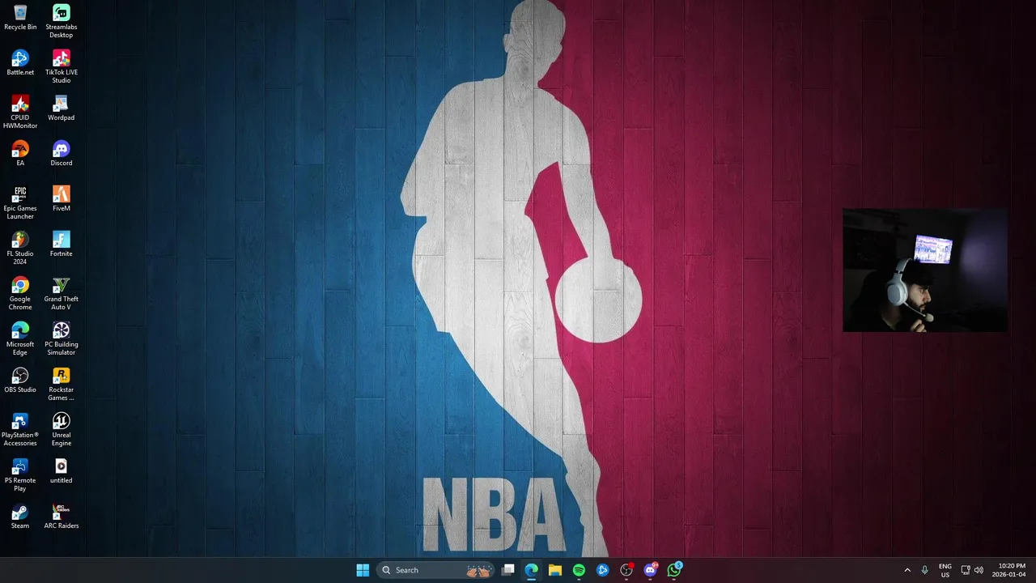
Task: Select the Wordpad desktop shortcut
Action: click(61, 108)
